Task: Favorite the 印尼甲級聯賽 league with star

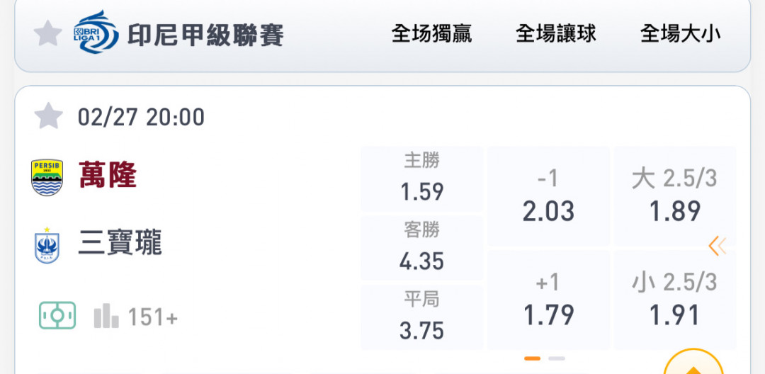Action: coord(48,34)
